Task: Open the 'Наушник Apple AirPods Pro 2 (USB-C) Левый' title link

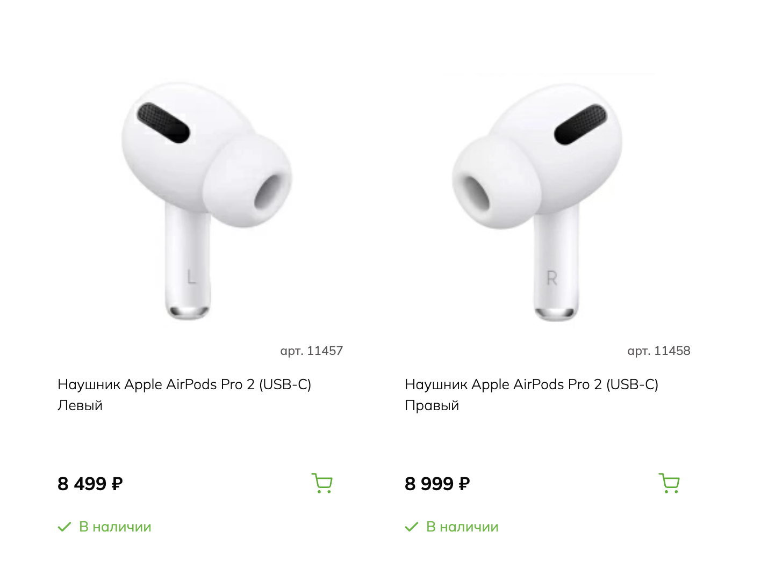Action: (184, 395)
